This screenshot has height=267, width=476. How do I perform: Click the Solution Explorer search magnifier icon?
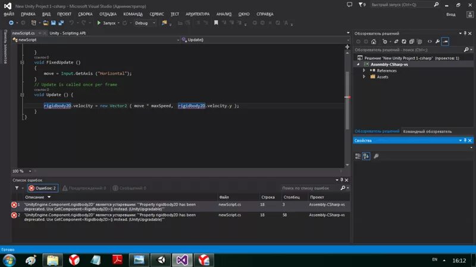click(x=466, y=50)
